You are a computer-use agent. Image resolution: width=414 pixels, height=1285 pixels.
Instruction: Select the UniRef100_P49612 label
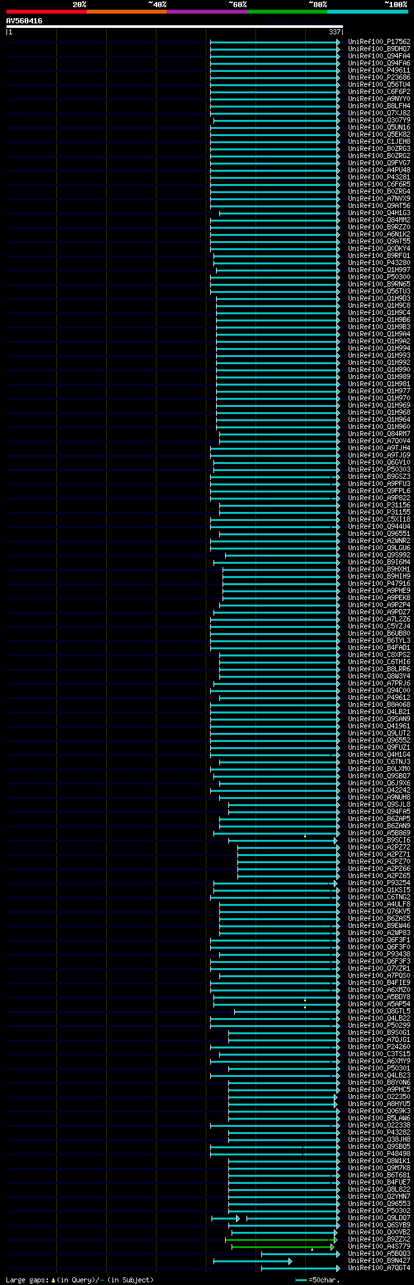[x=379, y=697]
